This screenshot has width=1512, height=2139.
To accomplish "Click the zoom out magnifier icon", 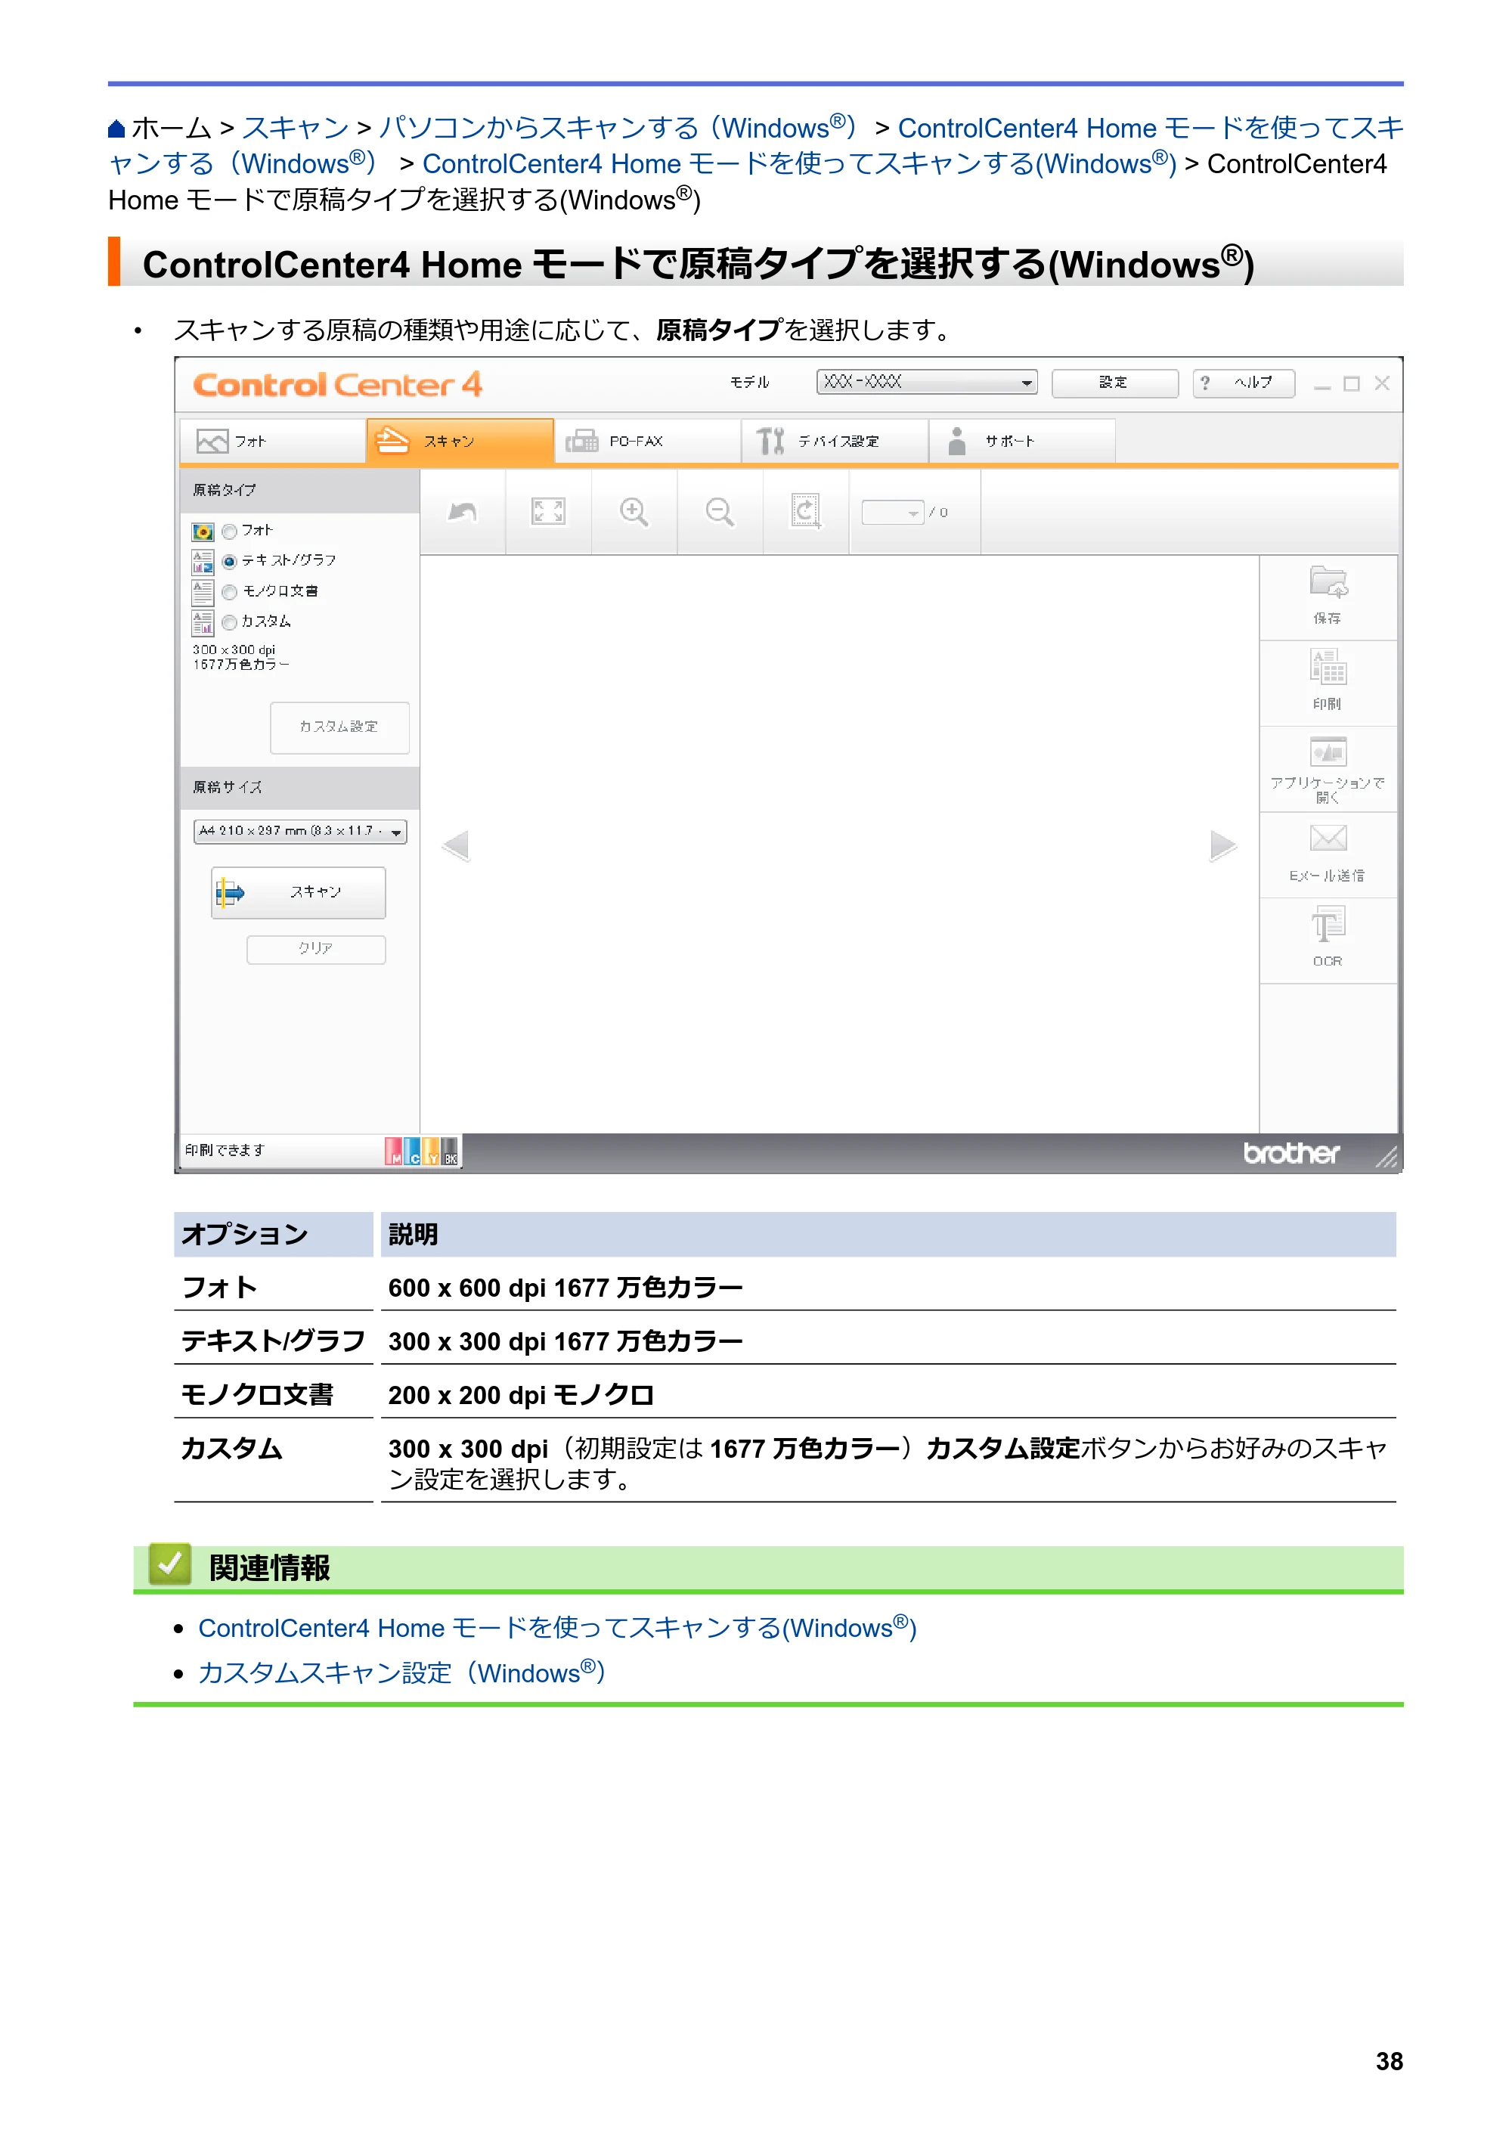I will [719, 511].
